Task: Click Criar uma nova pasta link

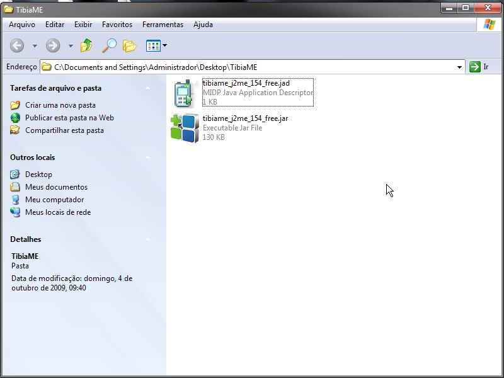Action: (60, 105)
